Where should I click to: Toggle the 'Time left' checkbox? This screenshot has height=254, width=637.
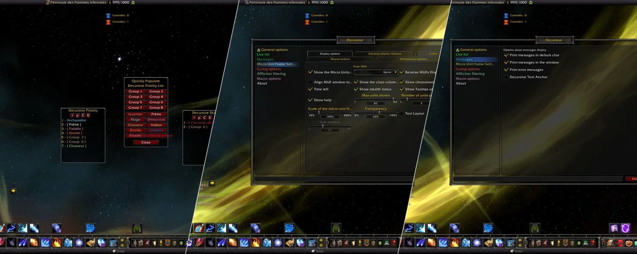tap(310, 89)
